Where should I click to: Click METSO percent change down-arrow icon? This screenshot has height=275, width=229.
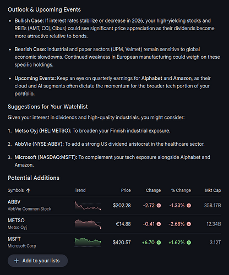189,224
